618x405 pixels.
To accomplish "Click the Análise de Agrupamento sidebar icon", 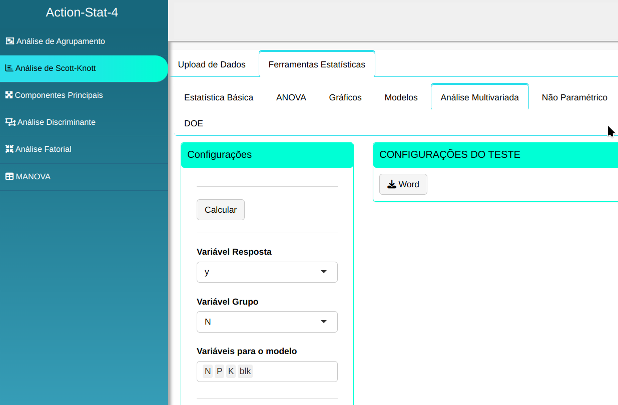I will [x=10, y=41].
